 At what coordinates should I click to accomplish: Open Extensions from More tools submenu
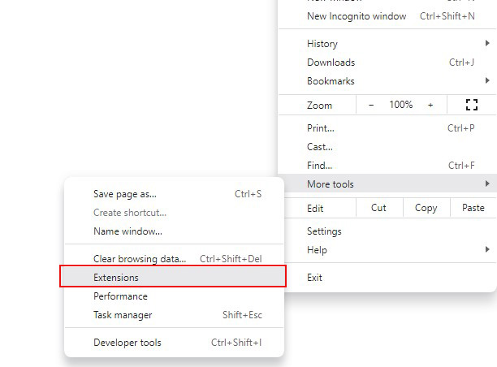click(x=173, y=277)
